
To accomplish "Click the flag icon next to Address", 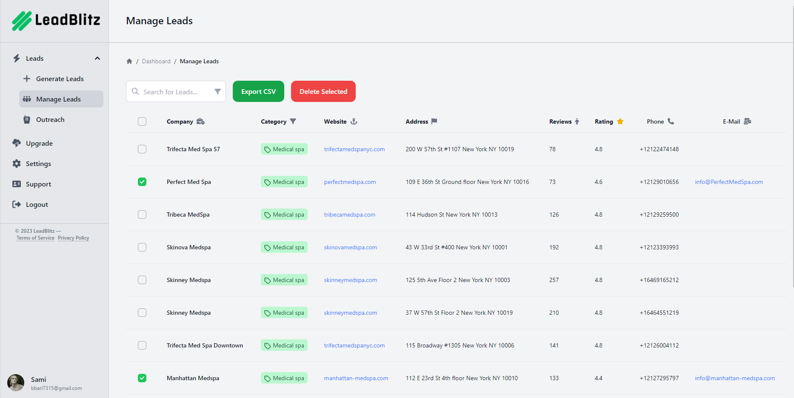I will (434, 121).
